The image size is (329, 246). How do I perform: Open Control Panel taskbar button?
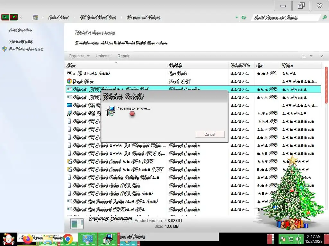point(88,239)
